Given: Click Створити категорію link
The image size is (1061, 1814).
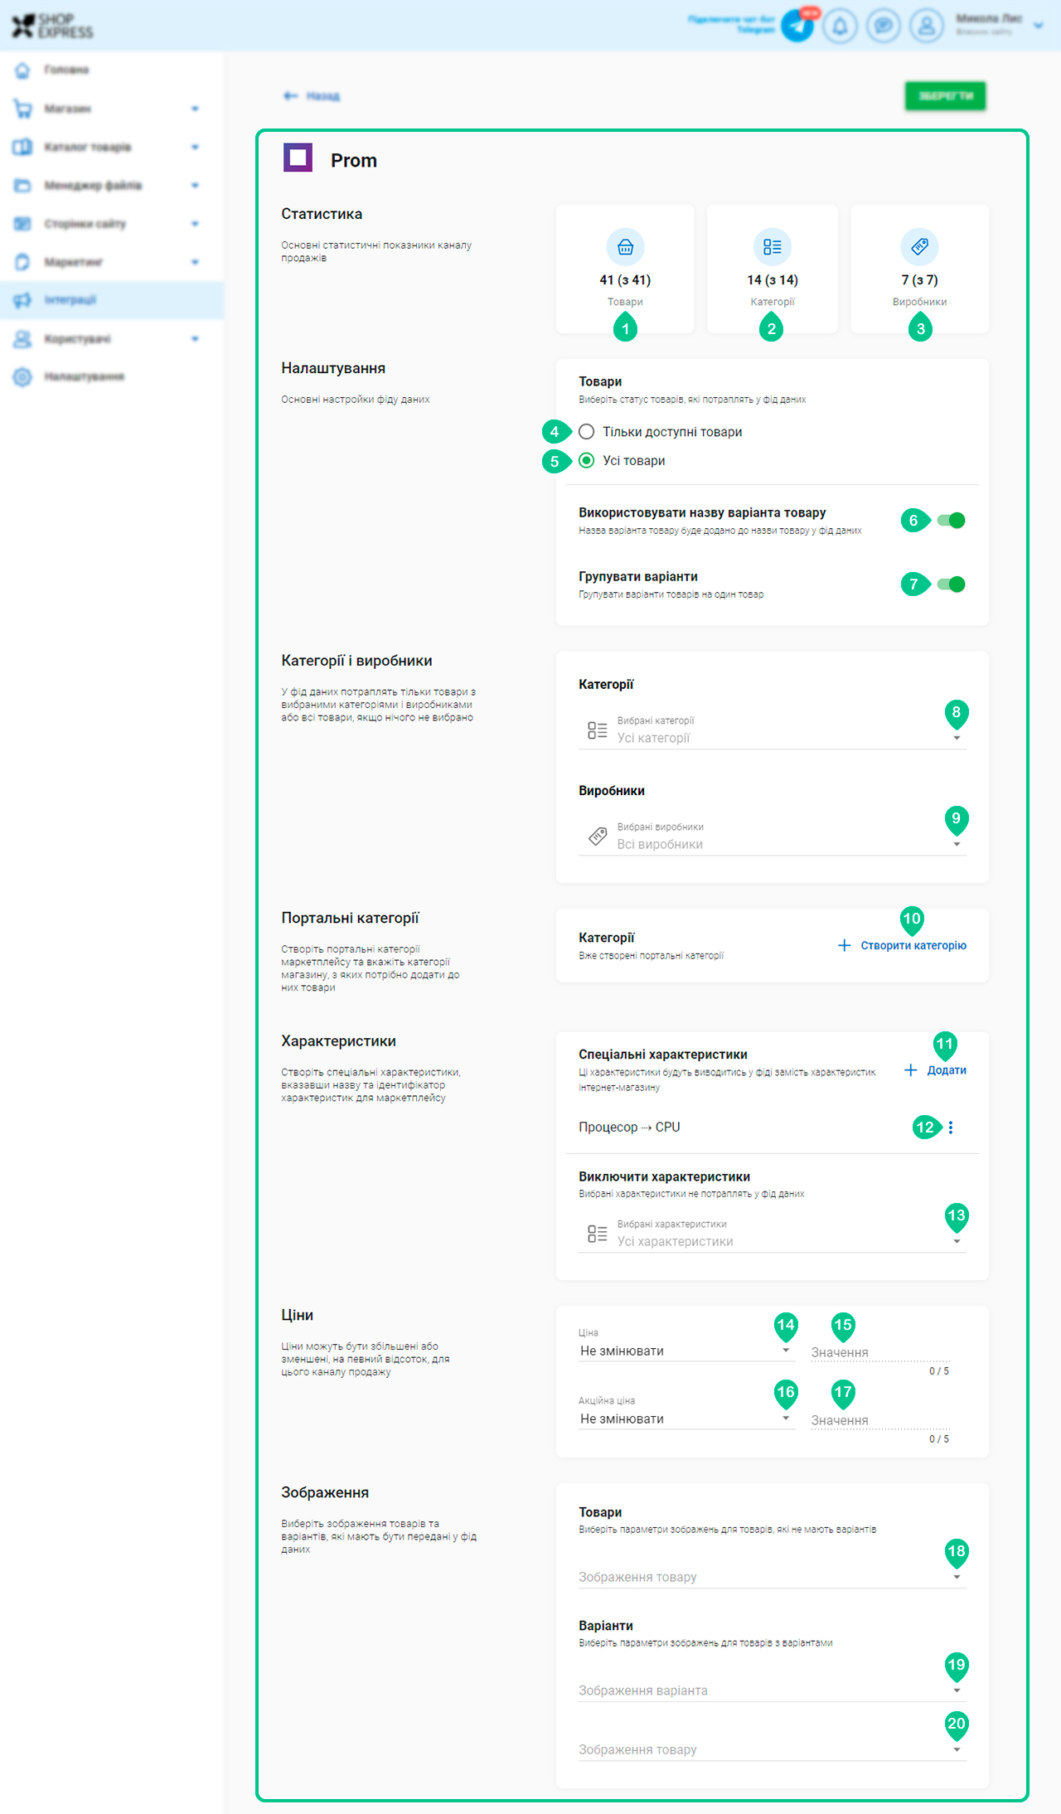Looking at the screenshot, I should click(913, 946).
